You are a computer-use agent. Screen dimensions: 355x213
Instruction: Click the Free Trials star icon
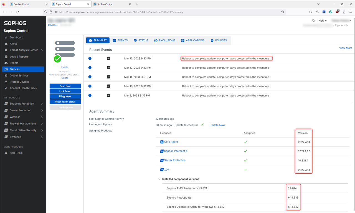pyautogui.click(x=6, y=153)
